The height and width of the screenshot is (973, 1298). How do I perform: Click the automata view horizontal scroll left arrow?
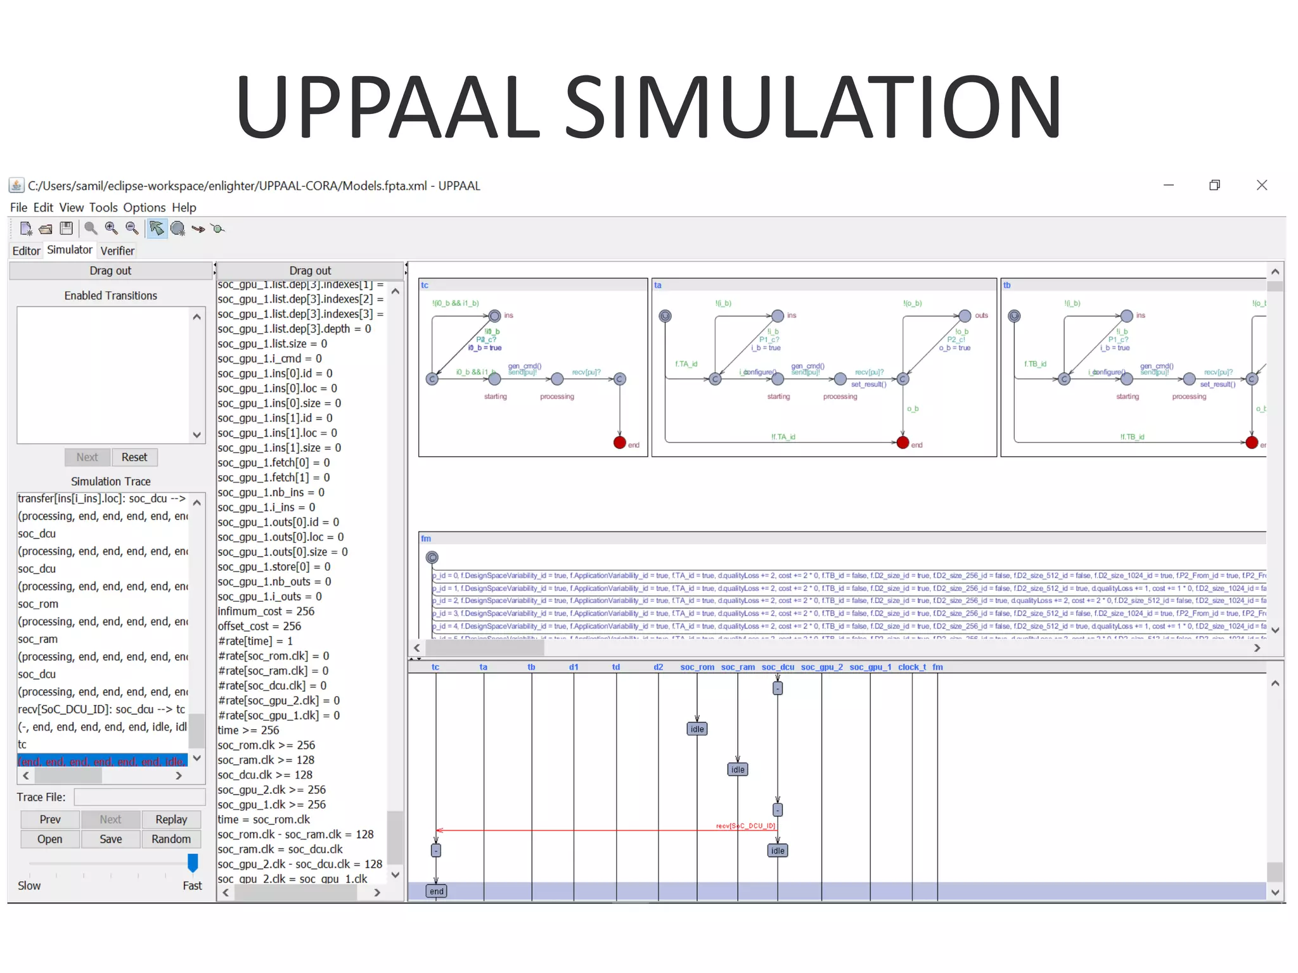(x=417, y=648)
